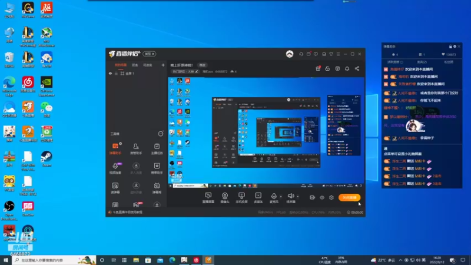Open the 房管助手 tool in the toolbox
The width and height of the screenshot is (471, 265).
tap(136, 149)
